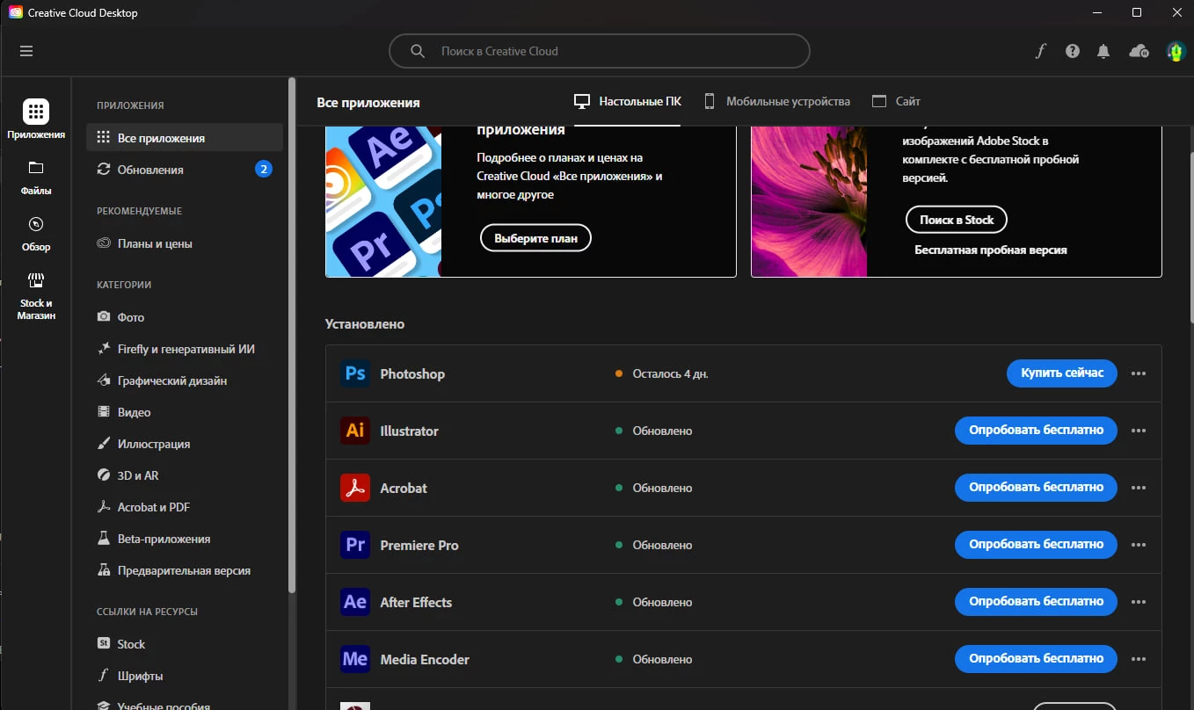
Task: Open more options for Illustrator row
Action: pyautogui.click(x=1139, y=431)
